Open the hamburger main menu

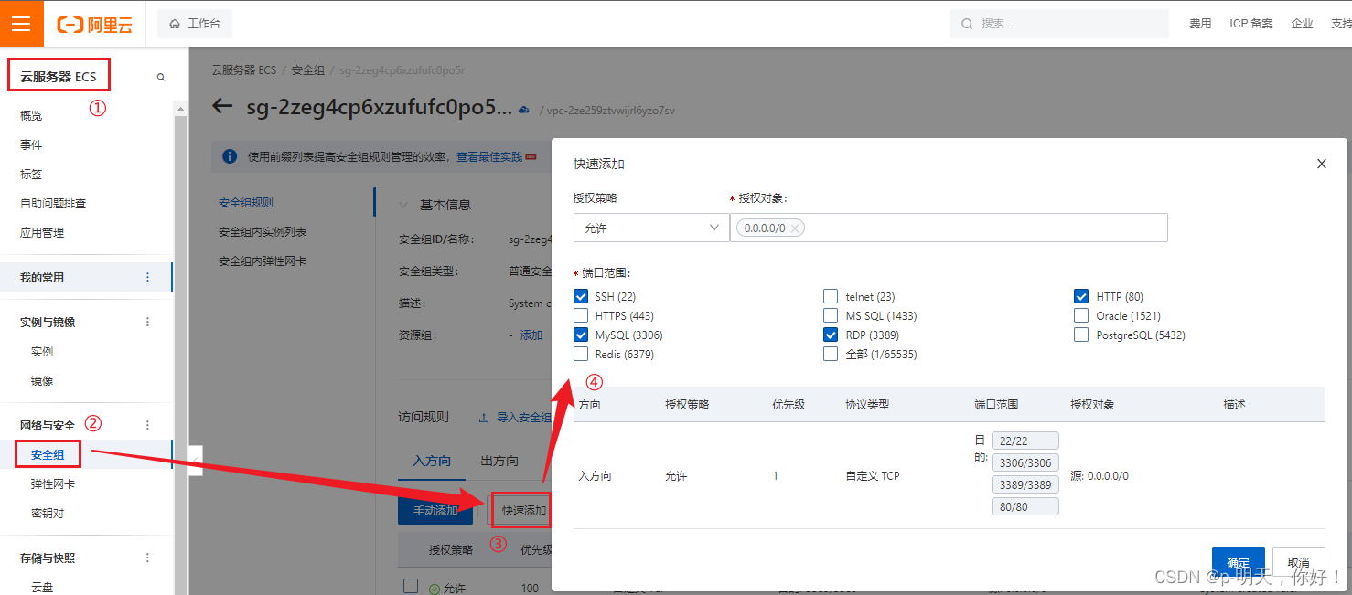[21, 23]
